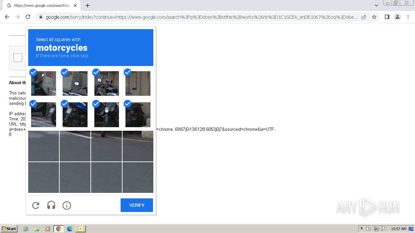Deselect first tile in second row

[43, 115]
